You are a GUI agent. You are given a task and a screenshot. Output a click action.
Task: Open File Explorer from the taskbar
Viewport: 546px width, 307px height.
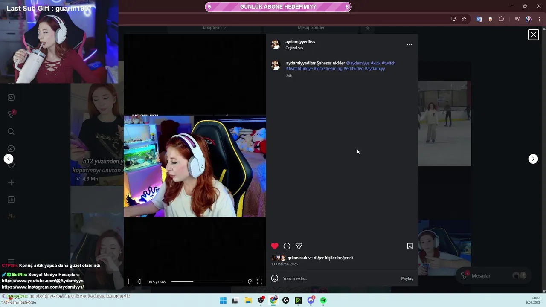click(x=248, y=301)
